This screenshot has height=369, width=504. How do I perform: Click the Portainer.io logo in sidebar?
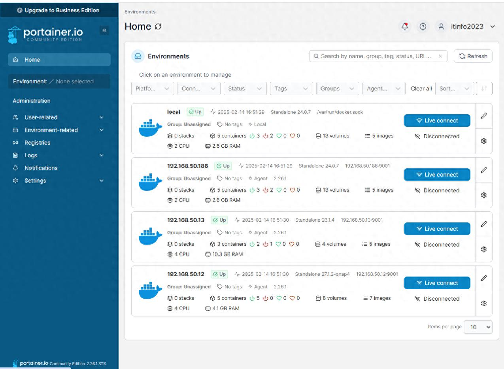(x=45, y=35)
